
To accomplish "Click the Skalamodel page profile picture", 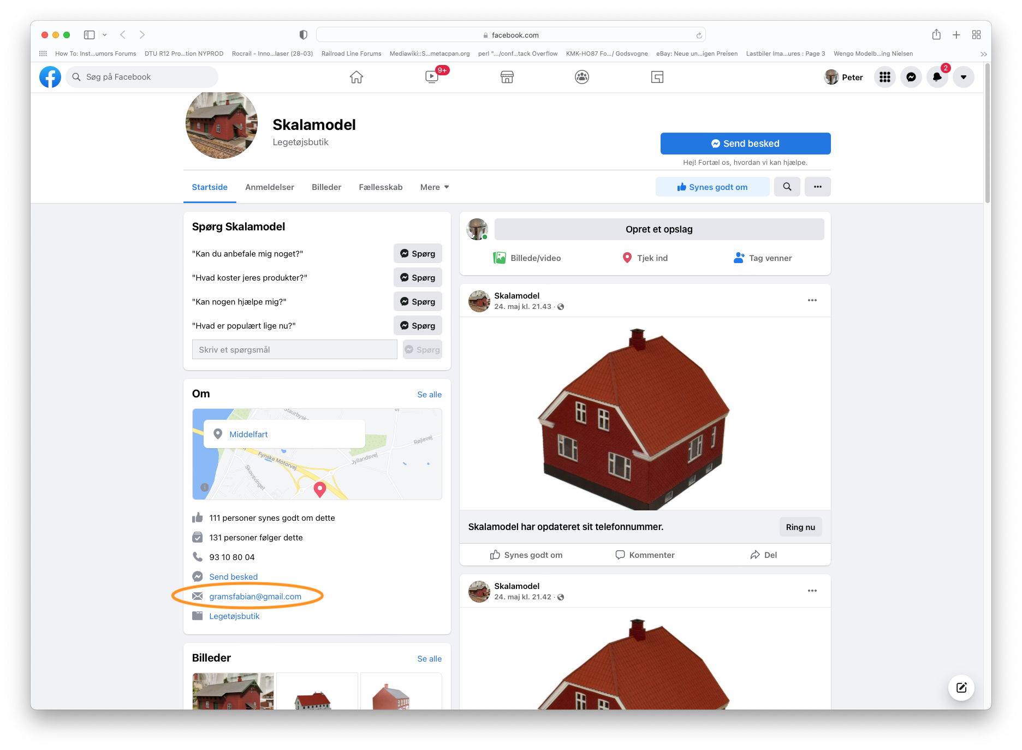I will click(x=221, y=126).
